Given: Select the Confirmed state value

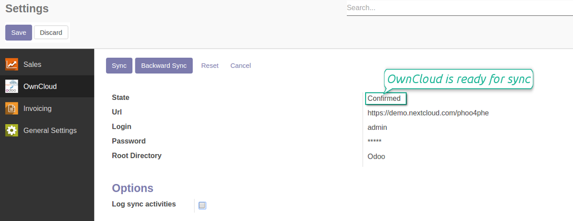Looking at the screenshot, I should [384, 98].
